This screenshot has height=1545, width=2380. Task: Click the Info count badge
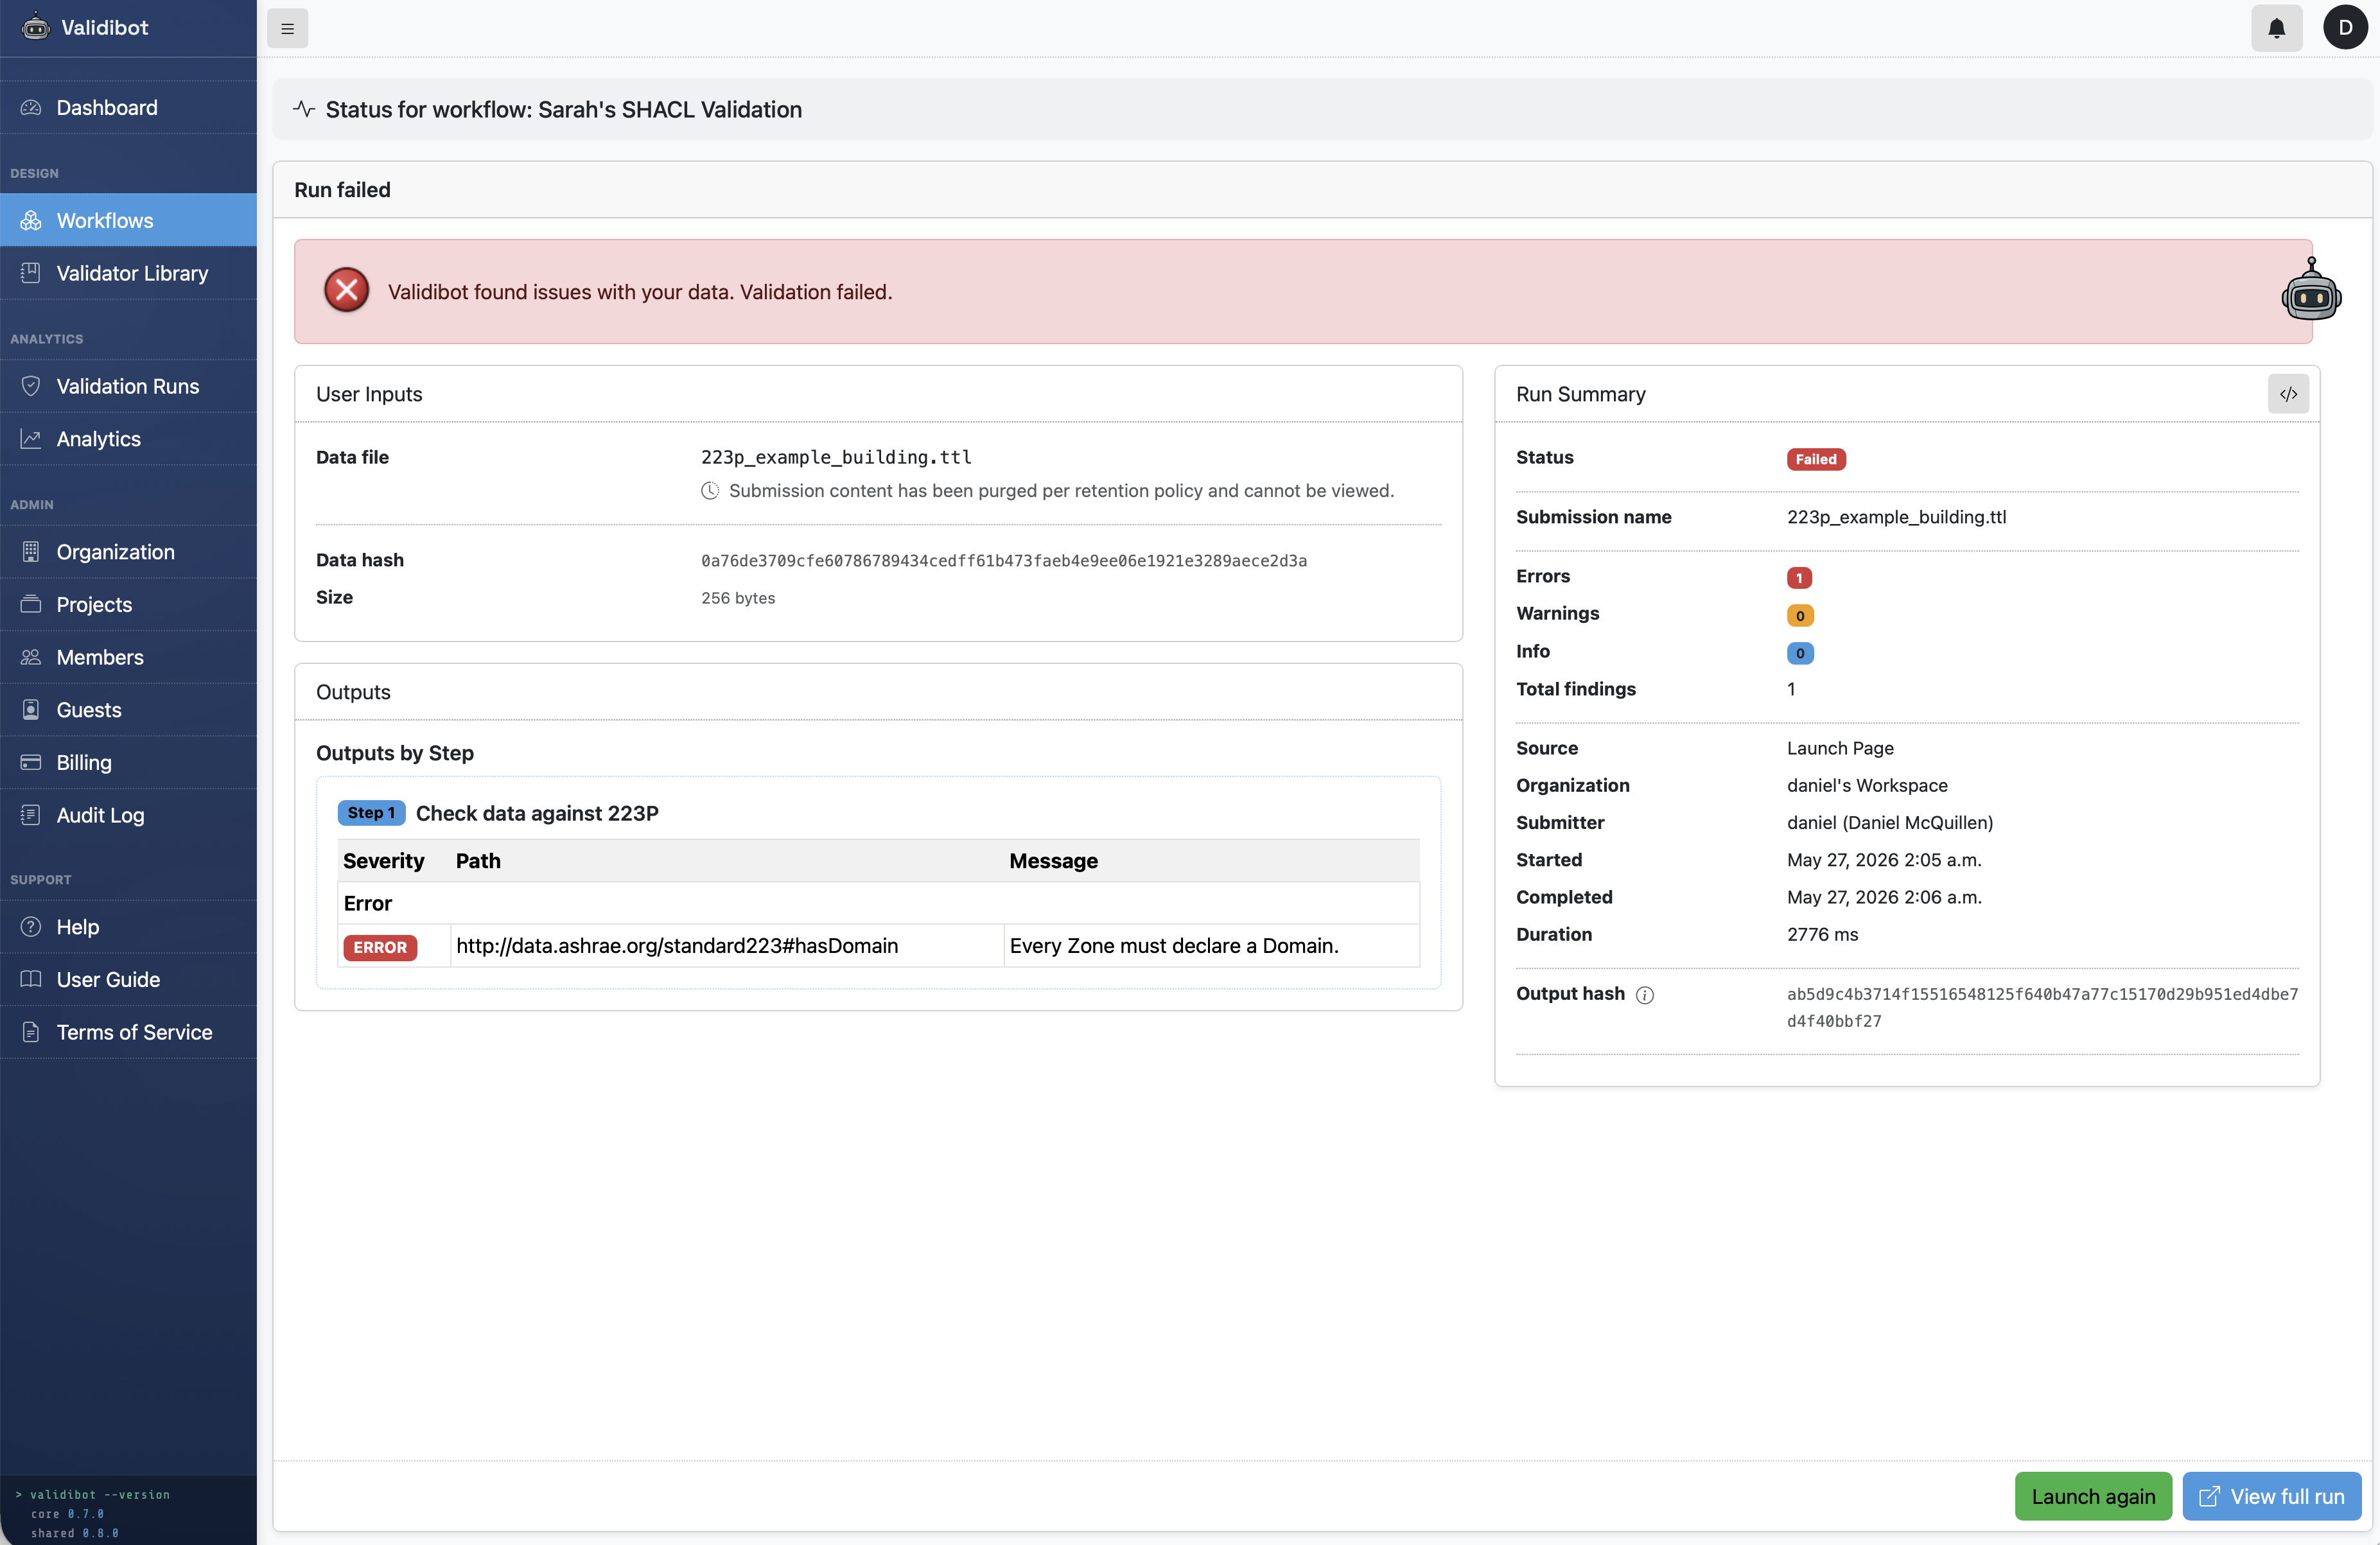click(x=1800, y=653)
